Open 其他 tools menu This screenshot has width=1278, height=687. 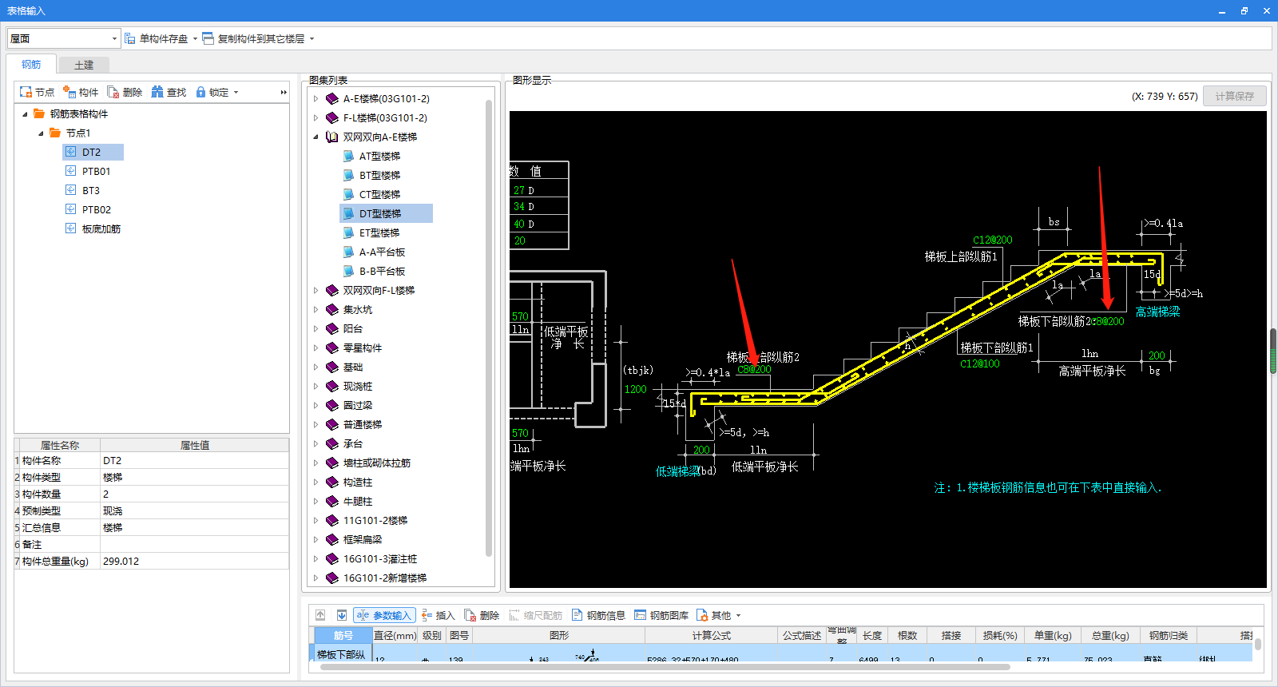718,615
